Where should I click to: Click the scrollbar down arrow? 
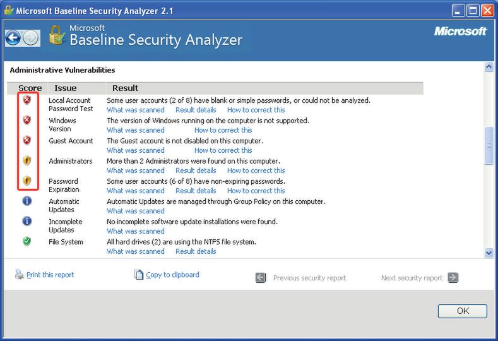(x=489, y=253)
